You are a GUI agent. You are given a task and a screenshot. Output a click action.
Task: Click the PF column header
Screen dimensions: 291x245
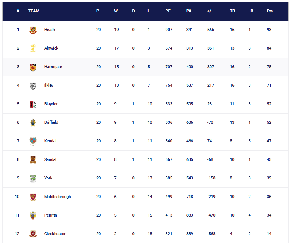(x=168, y=11)
